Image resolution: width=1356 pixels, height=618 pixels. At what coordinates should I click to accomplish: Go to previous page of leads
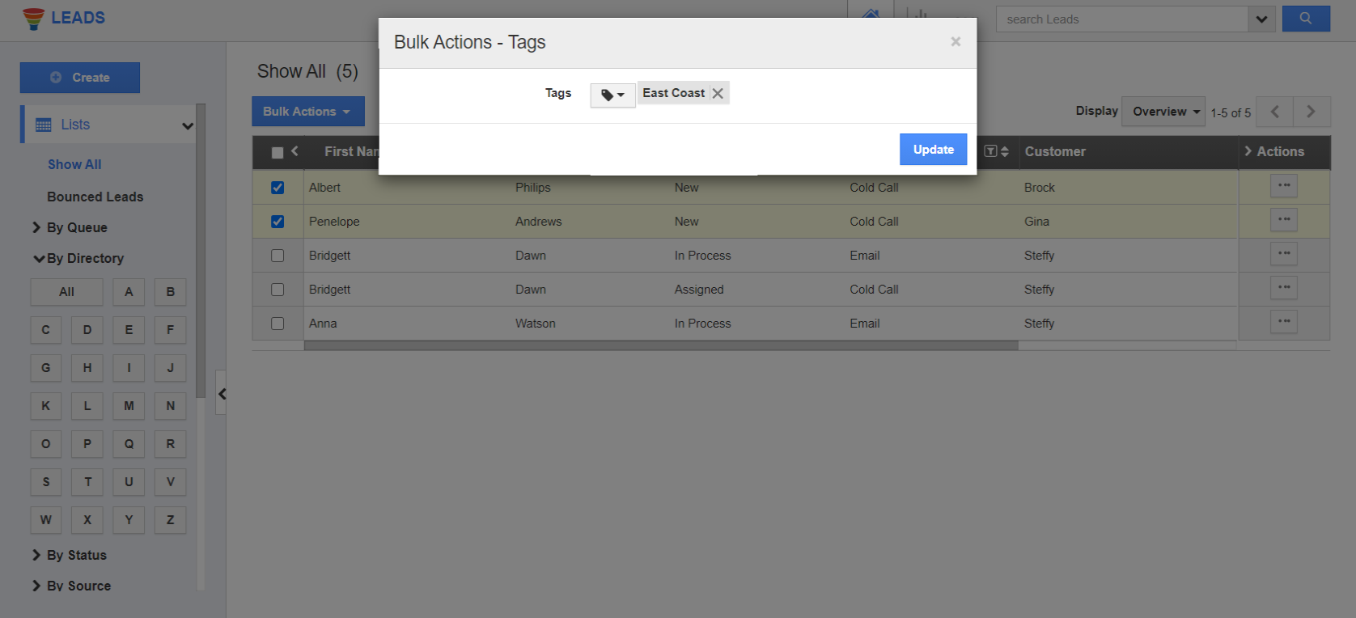tap(1274, 112)
